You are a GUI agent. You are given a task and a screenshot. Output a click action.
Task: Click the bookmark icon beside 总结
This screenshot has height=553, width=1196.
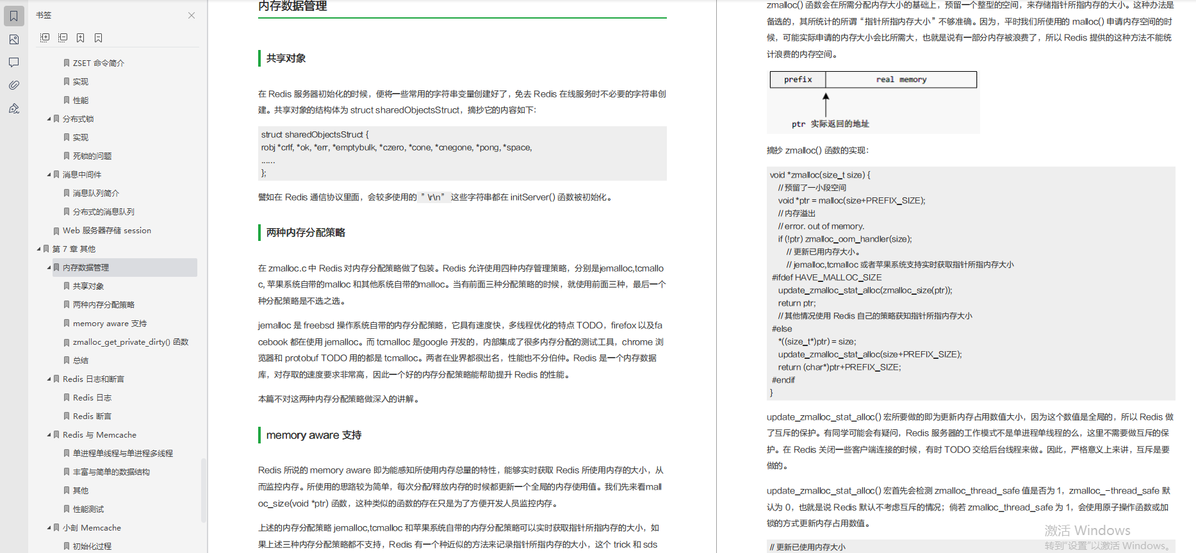coord(67,360)
